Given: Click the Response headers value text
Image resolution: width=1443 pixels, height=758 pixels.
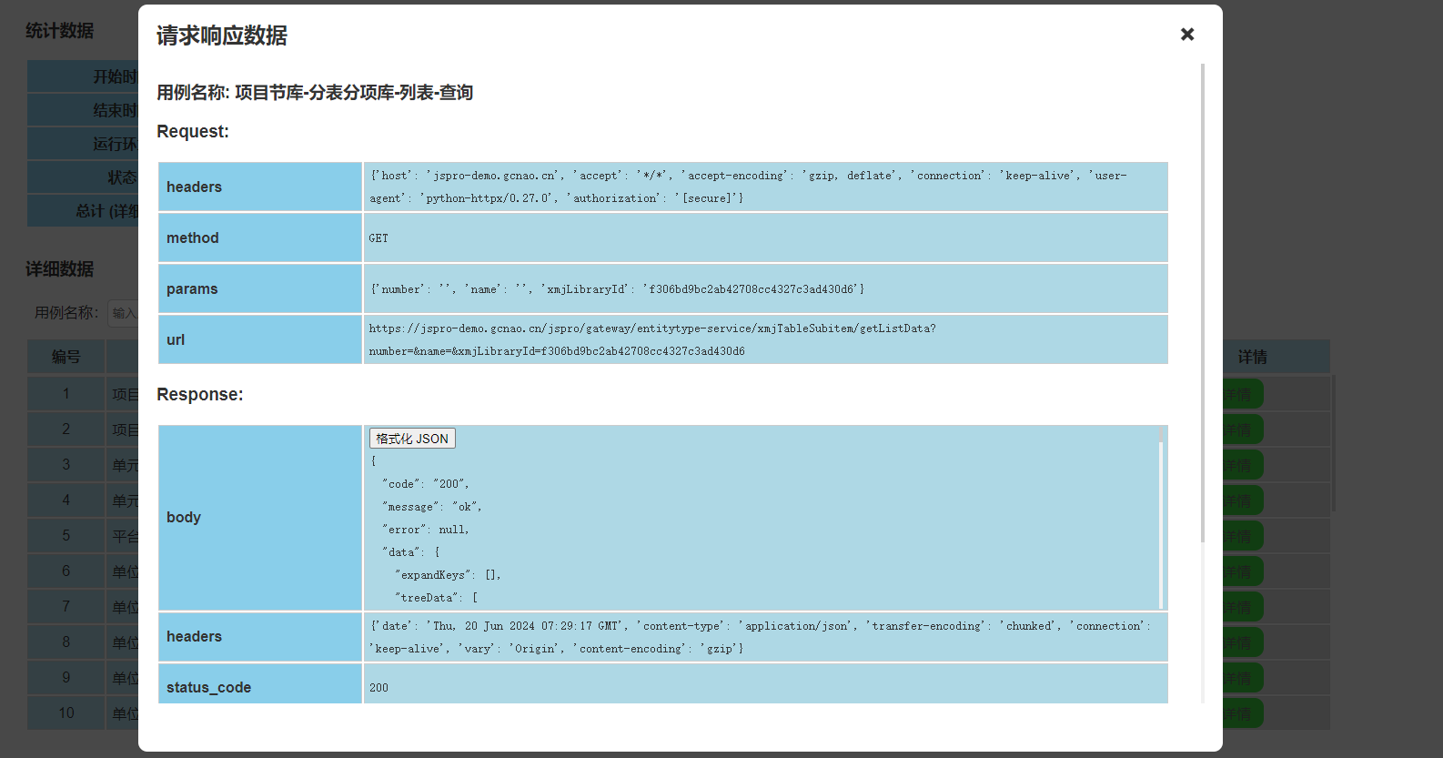Looking at the screenshot, I should tap(760, 637).
